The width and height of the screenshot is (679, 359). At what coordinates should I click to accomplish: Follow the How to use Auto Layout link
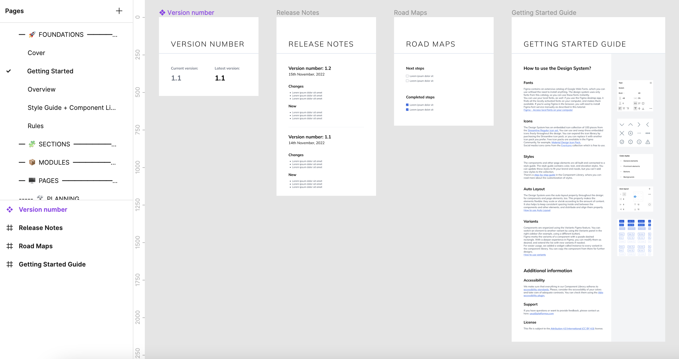coord(537,210)
